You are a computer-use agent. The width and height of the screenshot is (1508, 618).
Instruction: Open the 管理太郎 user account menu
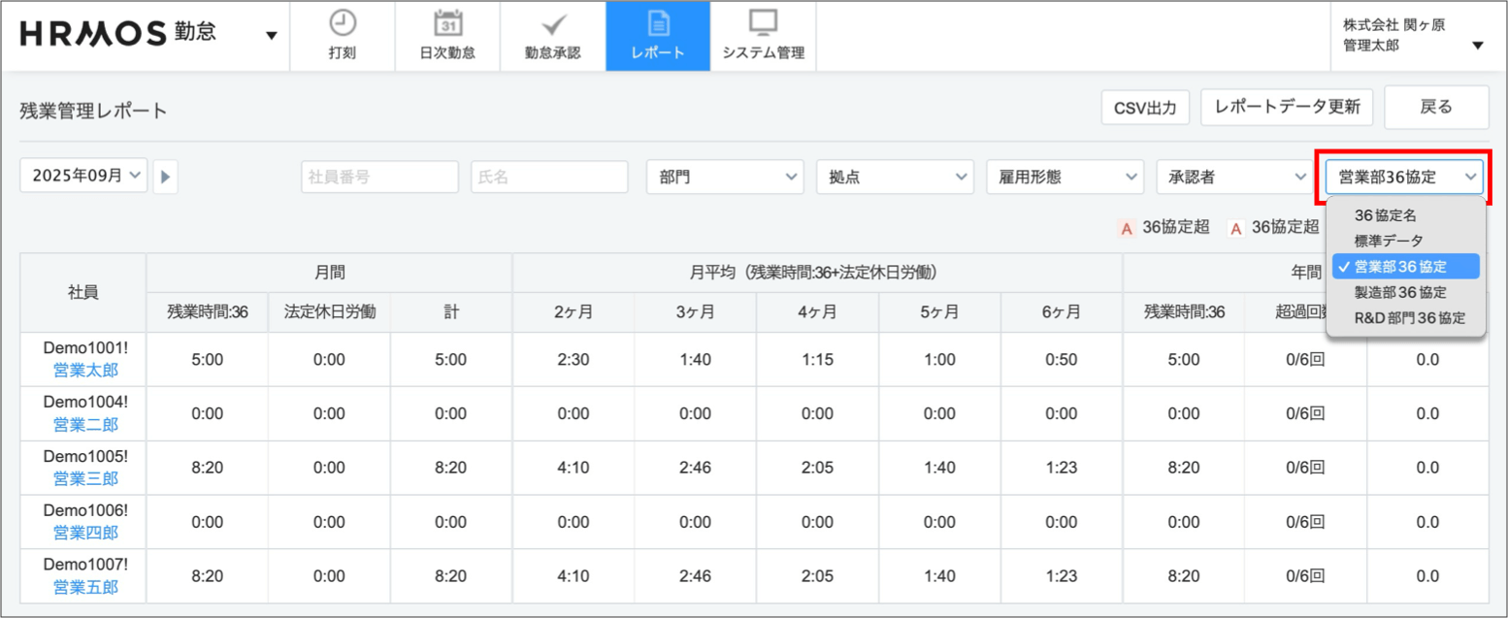pyautogui.click(x=1477, y=45)
